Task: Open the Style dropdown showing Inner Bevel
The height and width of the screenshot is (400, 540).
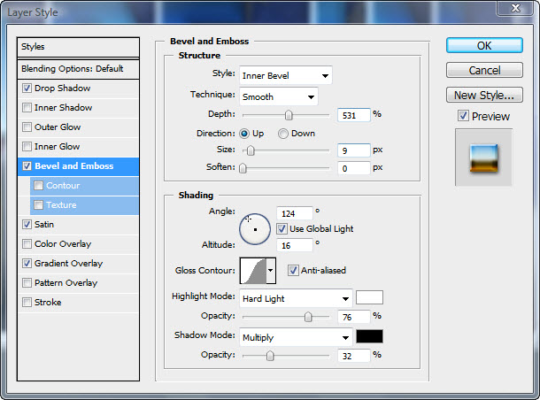Action: pyautogui.click(x=285, y=75)
